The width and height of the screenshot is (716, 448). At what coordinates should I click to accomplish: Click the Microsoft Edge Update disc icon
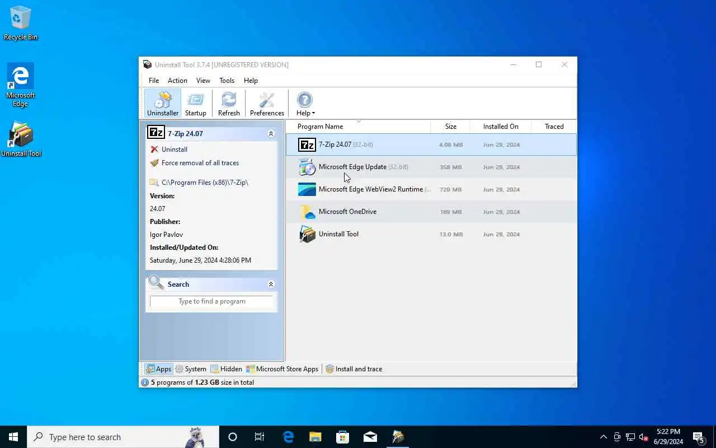[x=307, y=167]
